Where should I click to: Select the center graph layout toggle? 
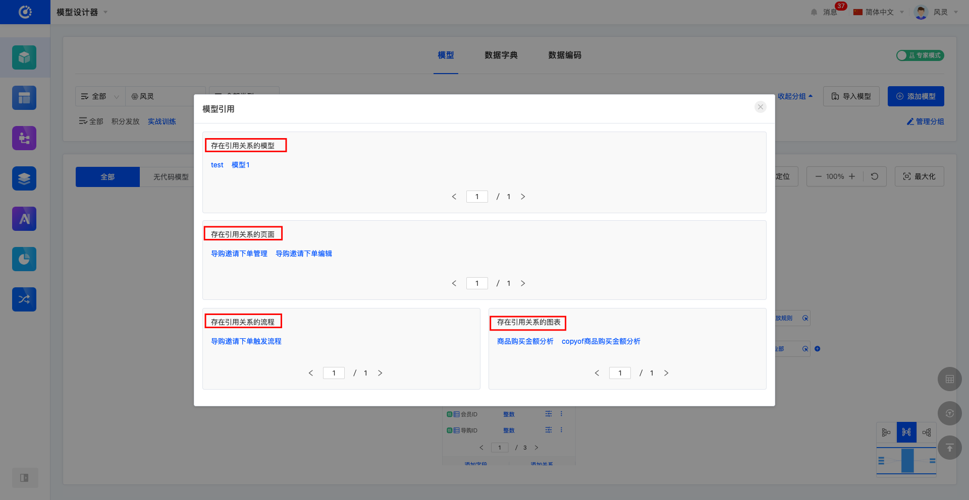[906, 432]
